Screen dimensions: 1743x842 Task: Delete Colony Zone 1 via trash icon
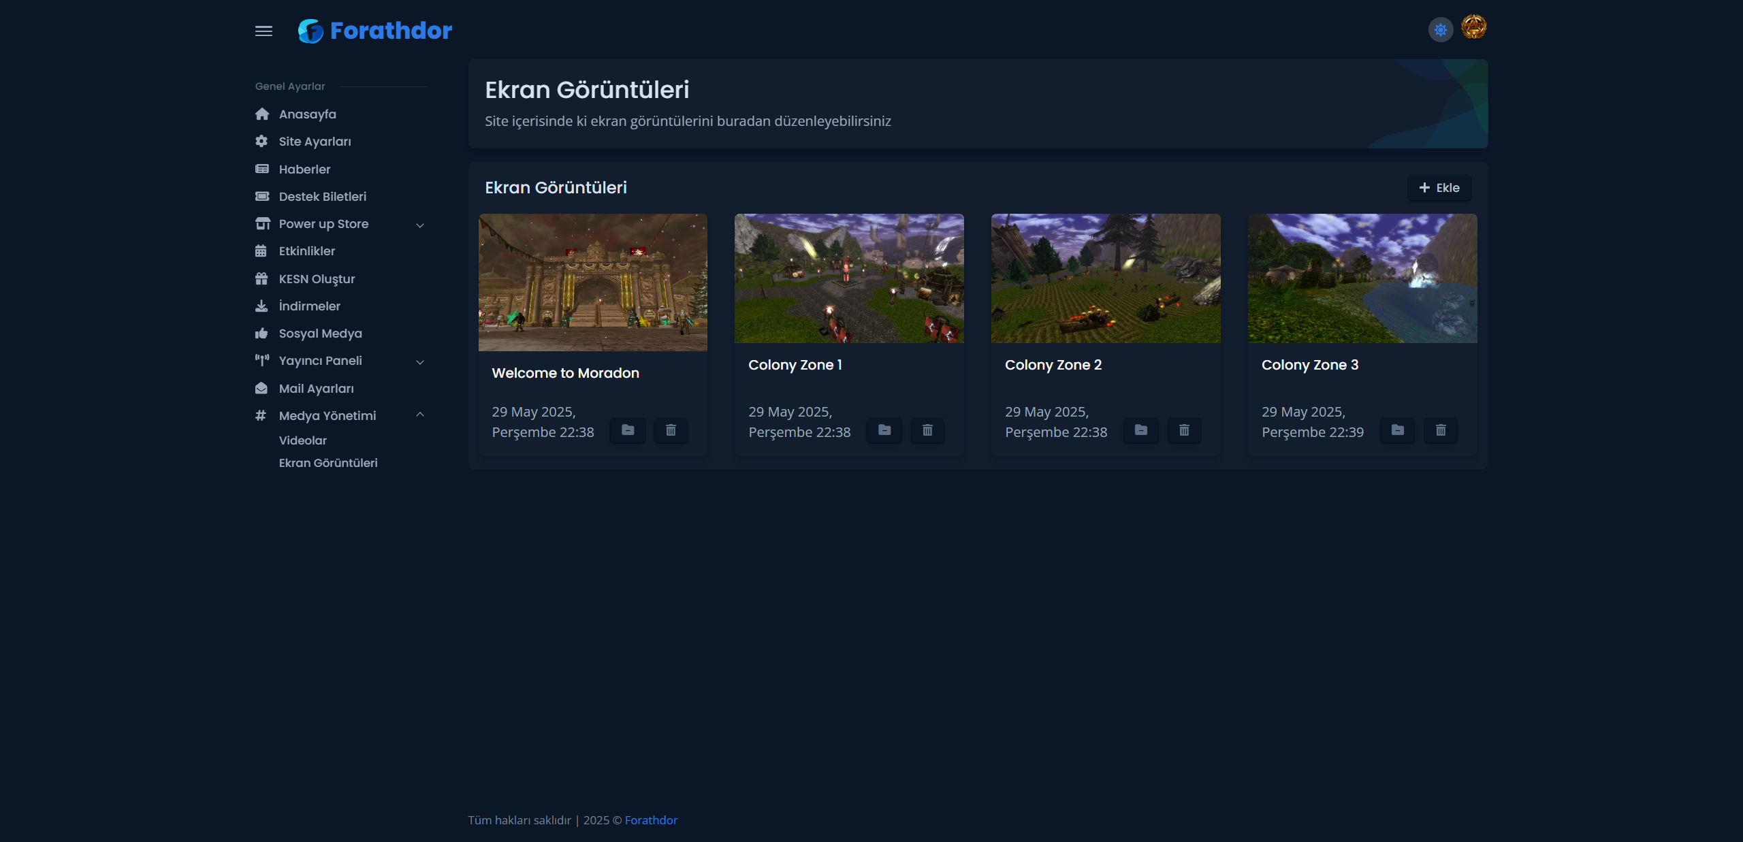[x=927, y=430]
